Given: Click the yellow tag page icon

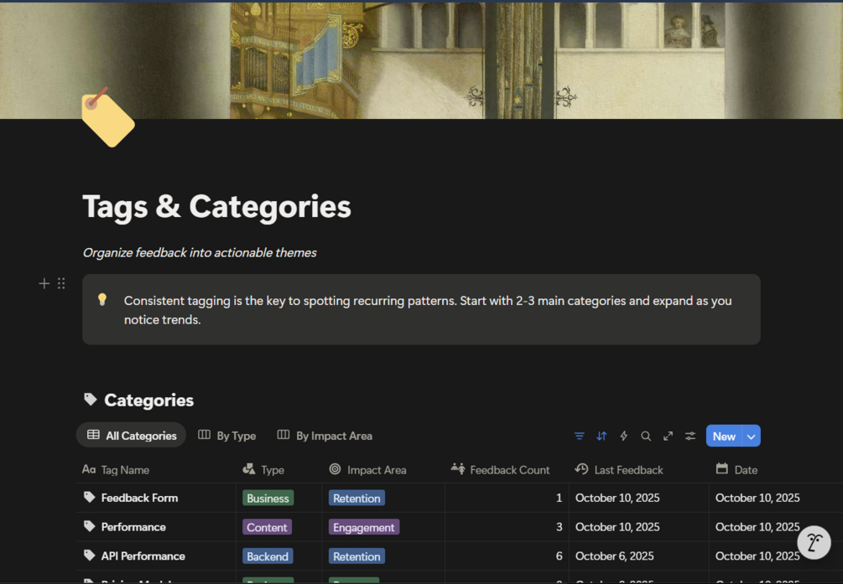Looking at the screenshot, I should point(107,118).
